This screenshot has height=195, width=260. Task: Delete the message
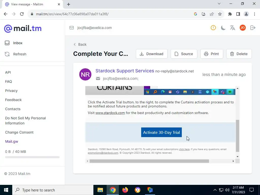[x=239, y=54]
